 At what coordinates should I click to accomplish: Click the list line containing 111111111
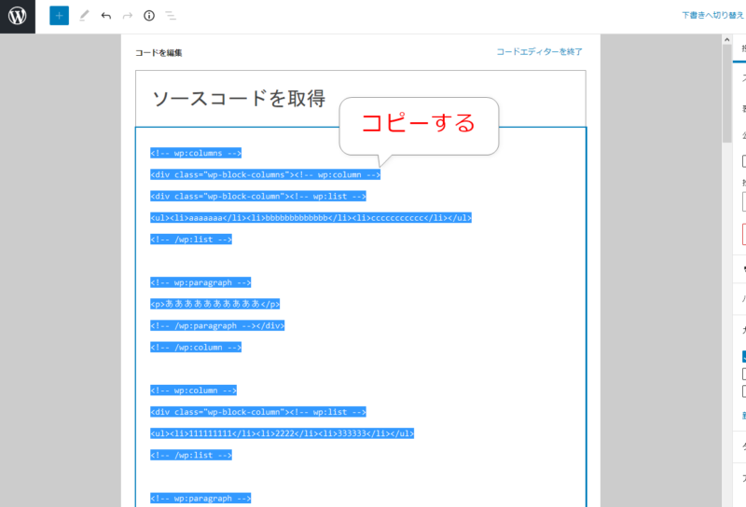point(283,433)
